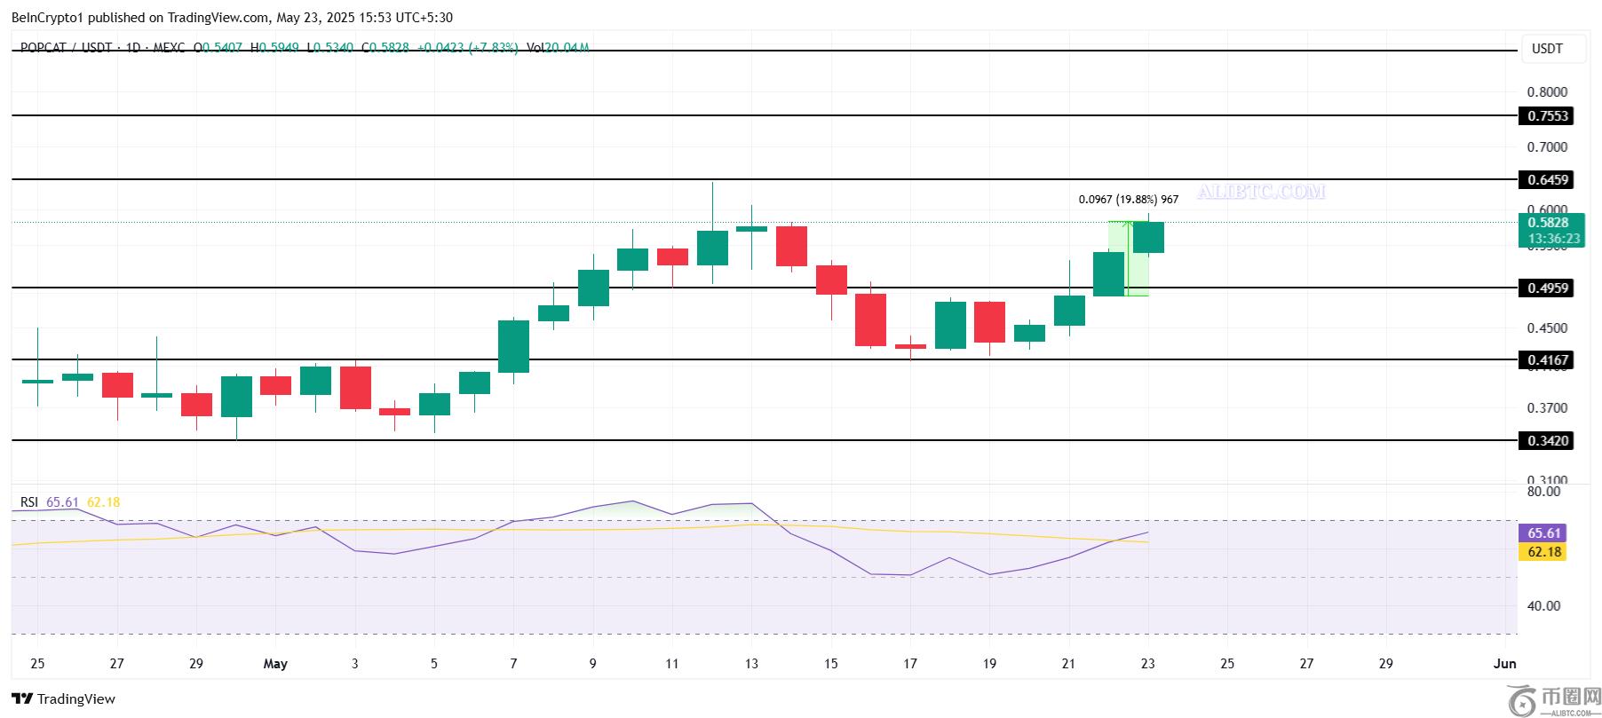Click the 0.4167 support price label
This screenshot has height=718, width=1602.
tap(1547, 360)
